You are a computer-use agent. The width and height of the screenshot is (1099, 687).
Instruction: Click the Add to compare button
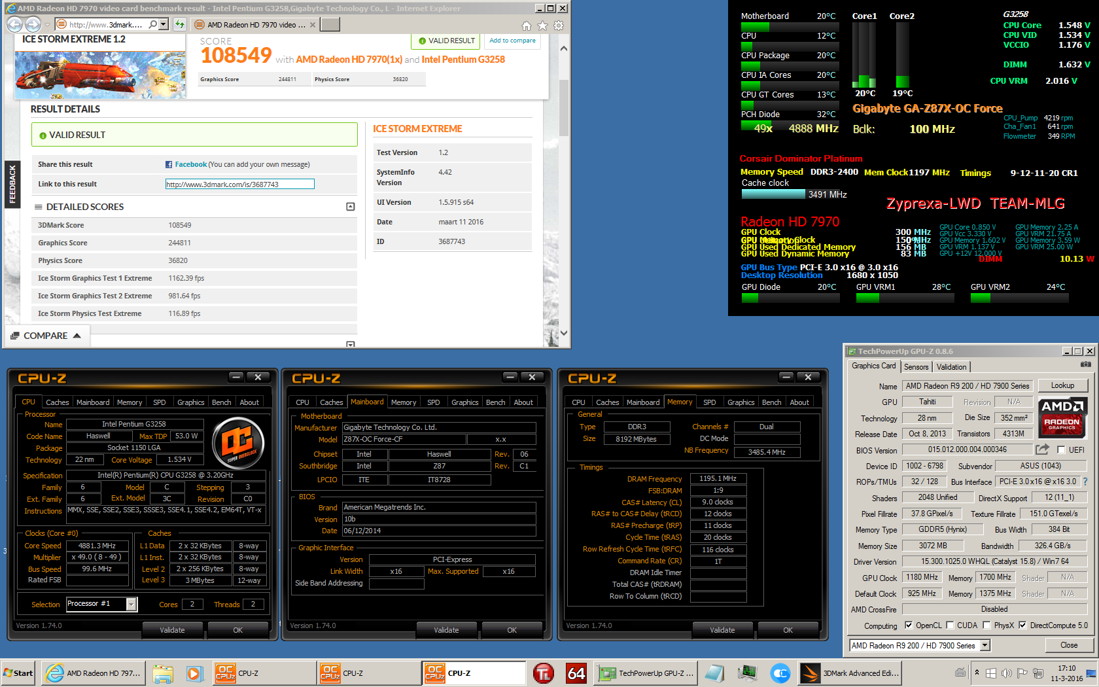point(512,41)
